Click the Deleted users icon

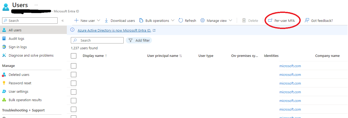4,75
